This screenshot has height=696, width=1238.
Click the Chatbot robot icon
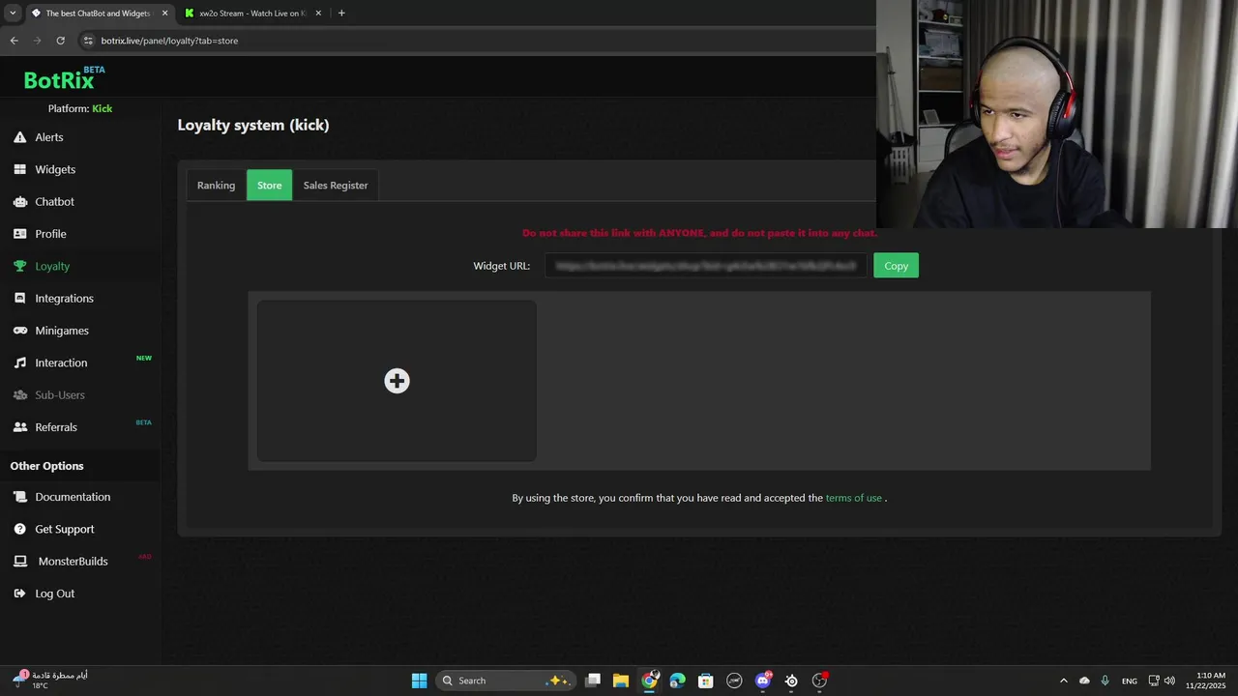(19, 202)
